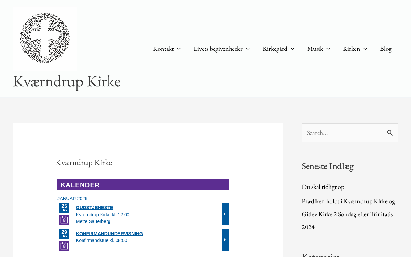This screenshot has height=257, width=411.
Task: Open Konfirmandundervisning event details arrow
Action: (225, 240)
